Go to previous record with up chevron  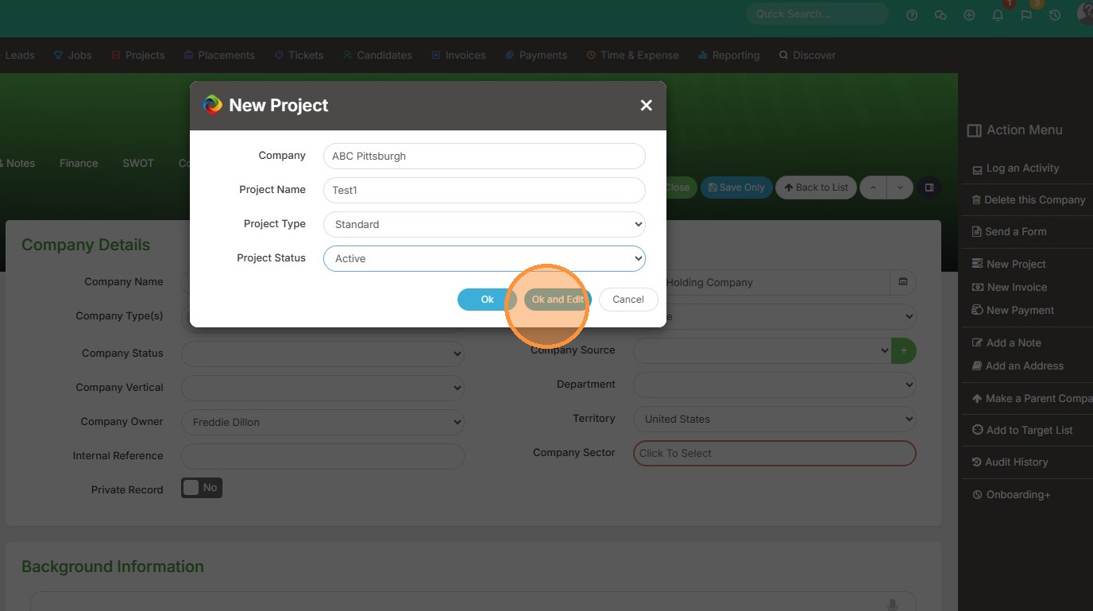[x=873, y=188]
